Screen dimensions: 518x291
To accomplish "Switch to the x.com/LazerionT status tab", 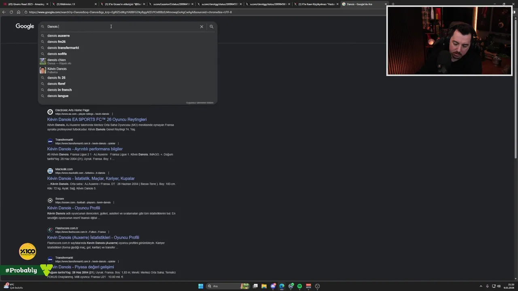I will (x=171, y=4).
